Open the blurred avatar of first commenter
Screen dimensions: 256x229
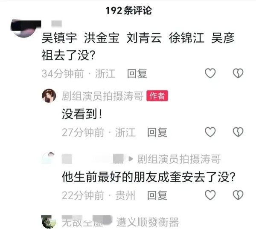[x=24, y=29]
